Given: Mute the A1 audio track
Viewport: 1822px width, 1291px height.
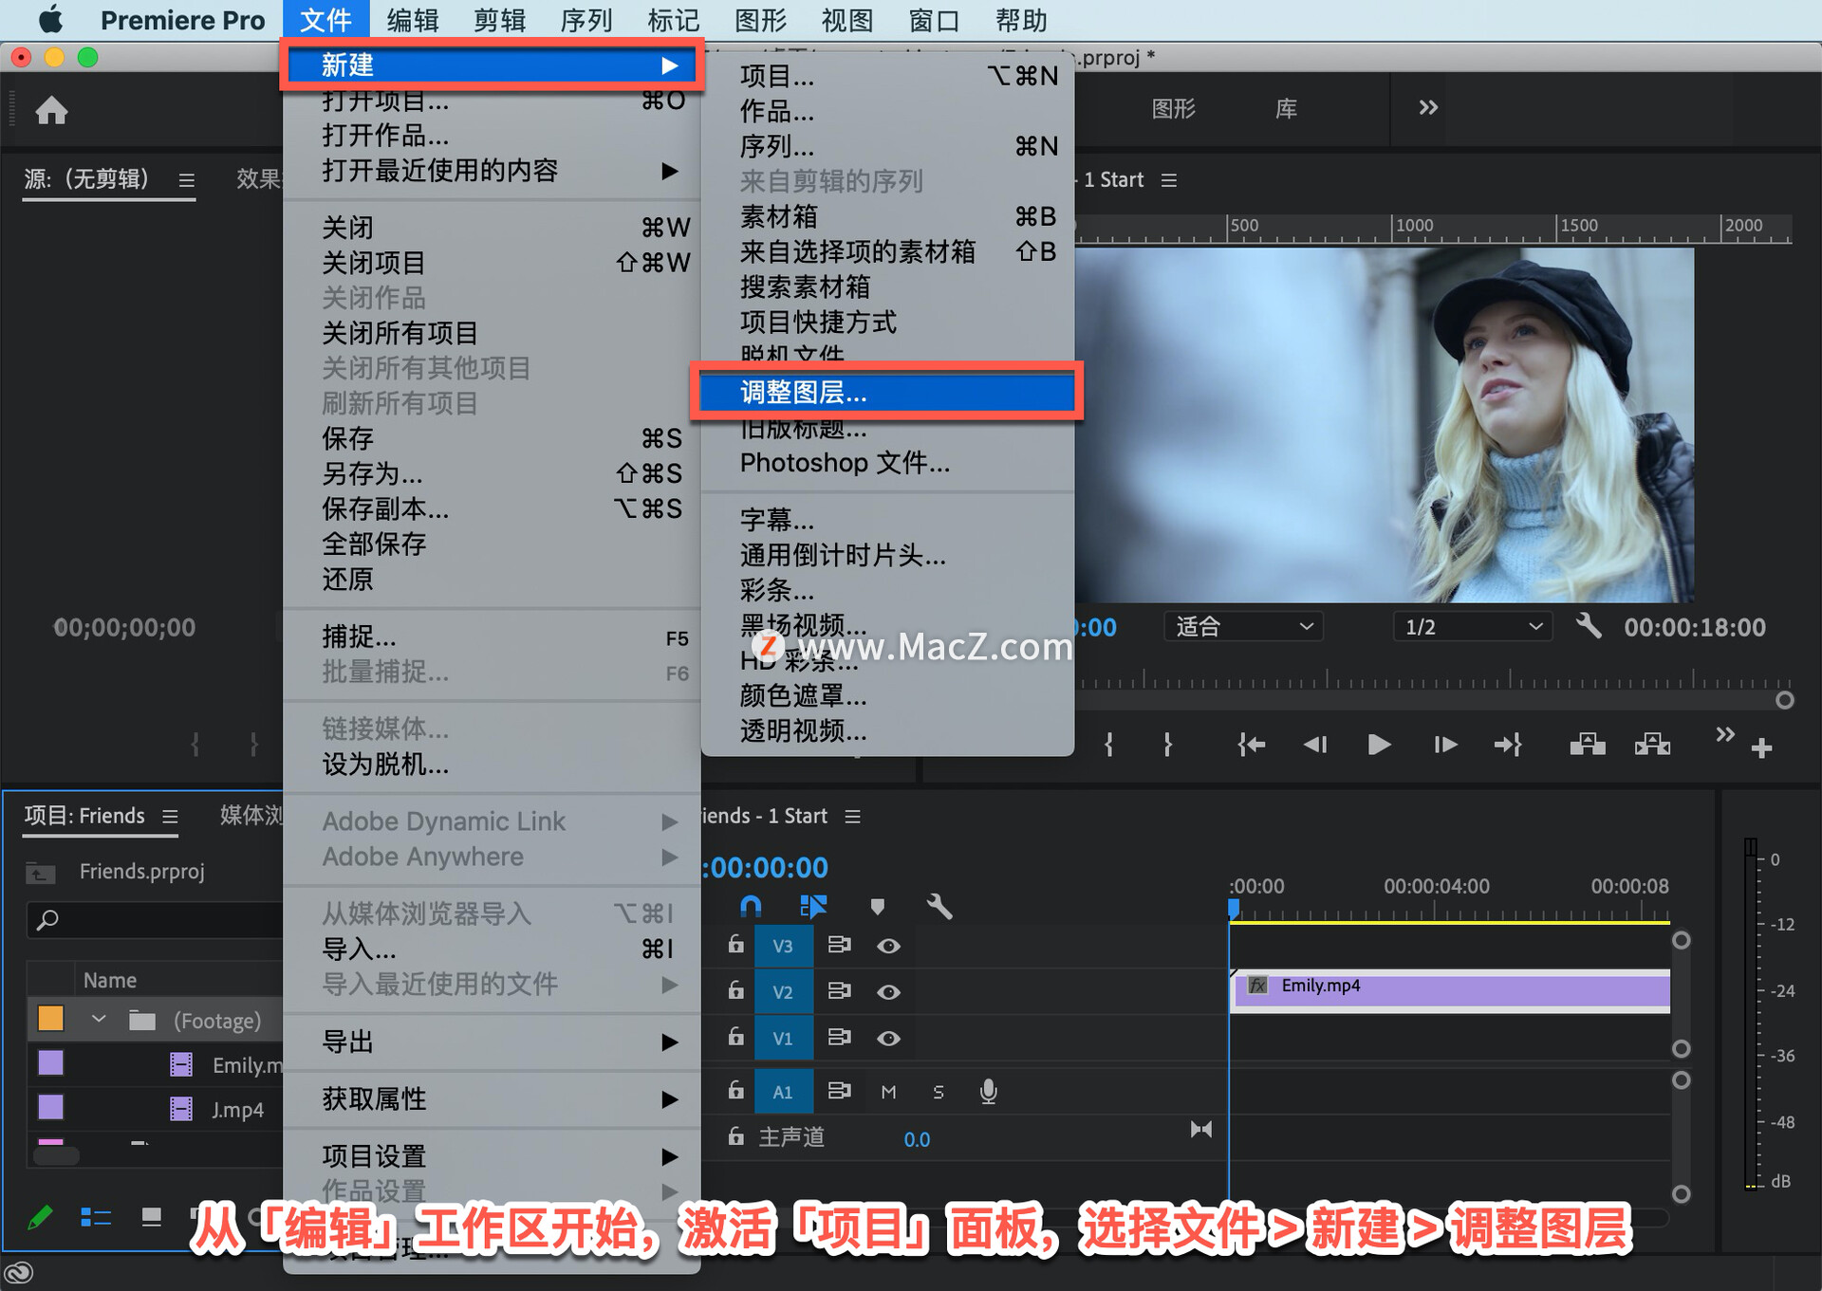Looking at the screenshot, I should tap(888, 1091).
